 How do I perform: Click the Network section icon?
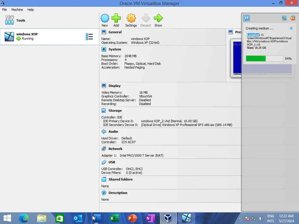tap(104, 149)
